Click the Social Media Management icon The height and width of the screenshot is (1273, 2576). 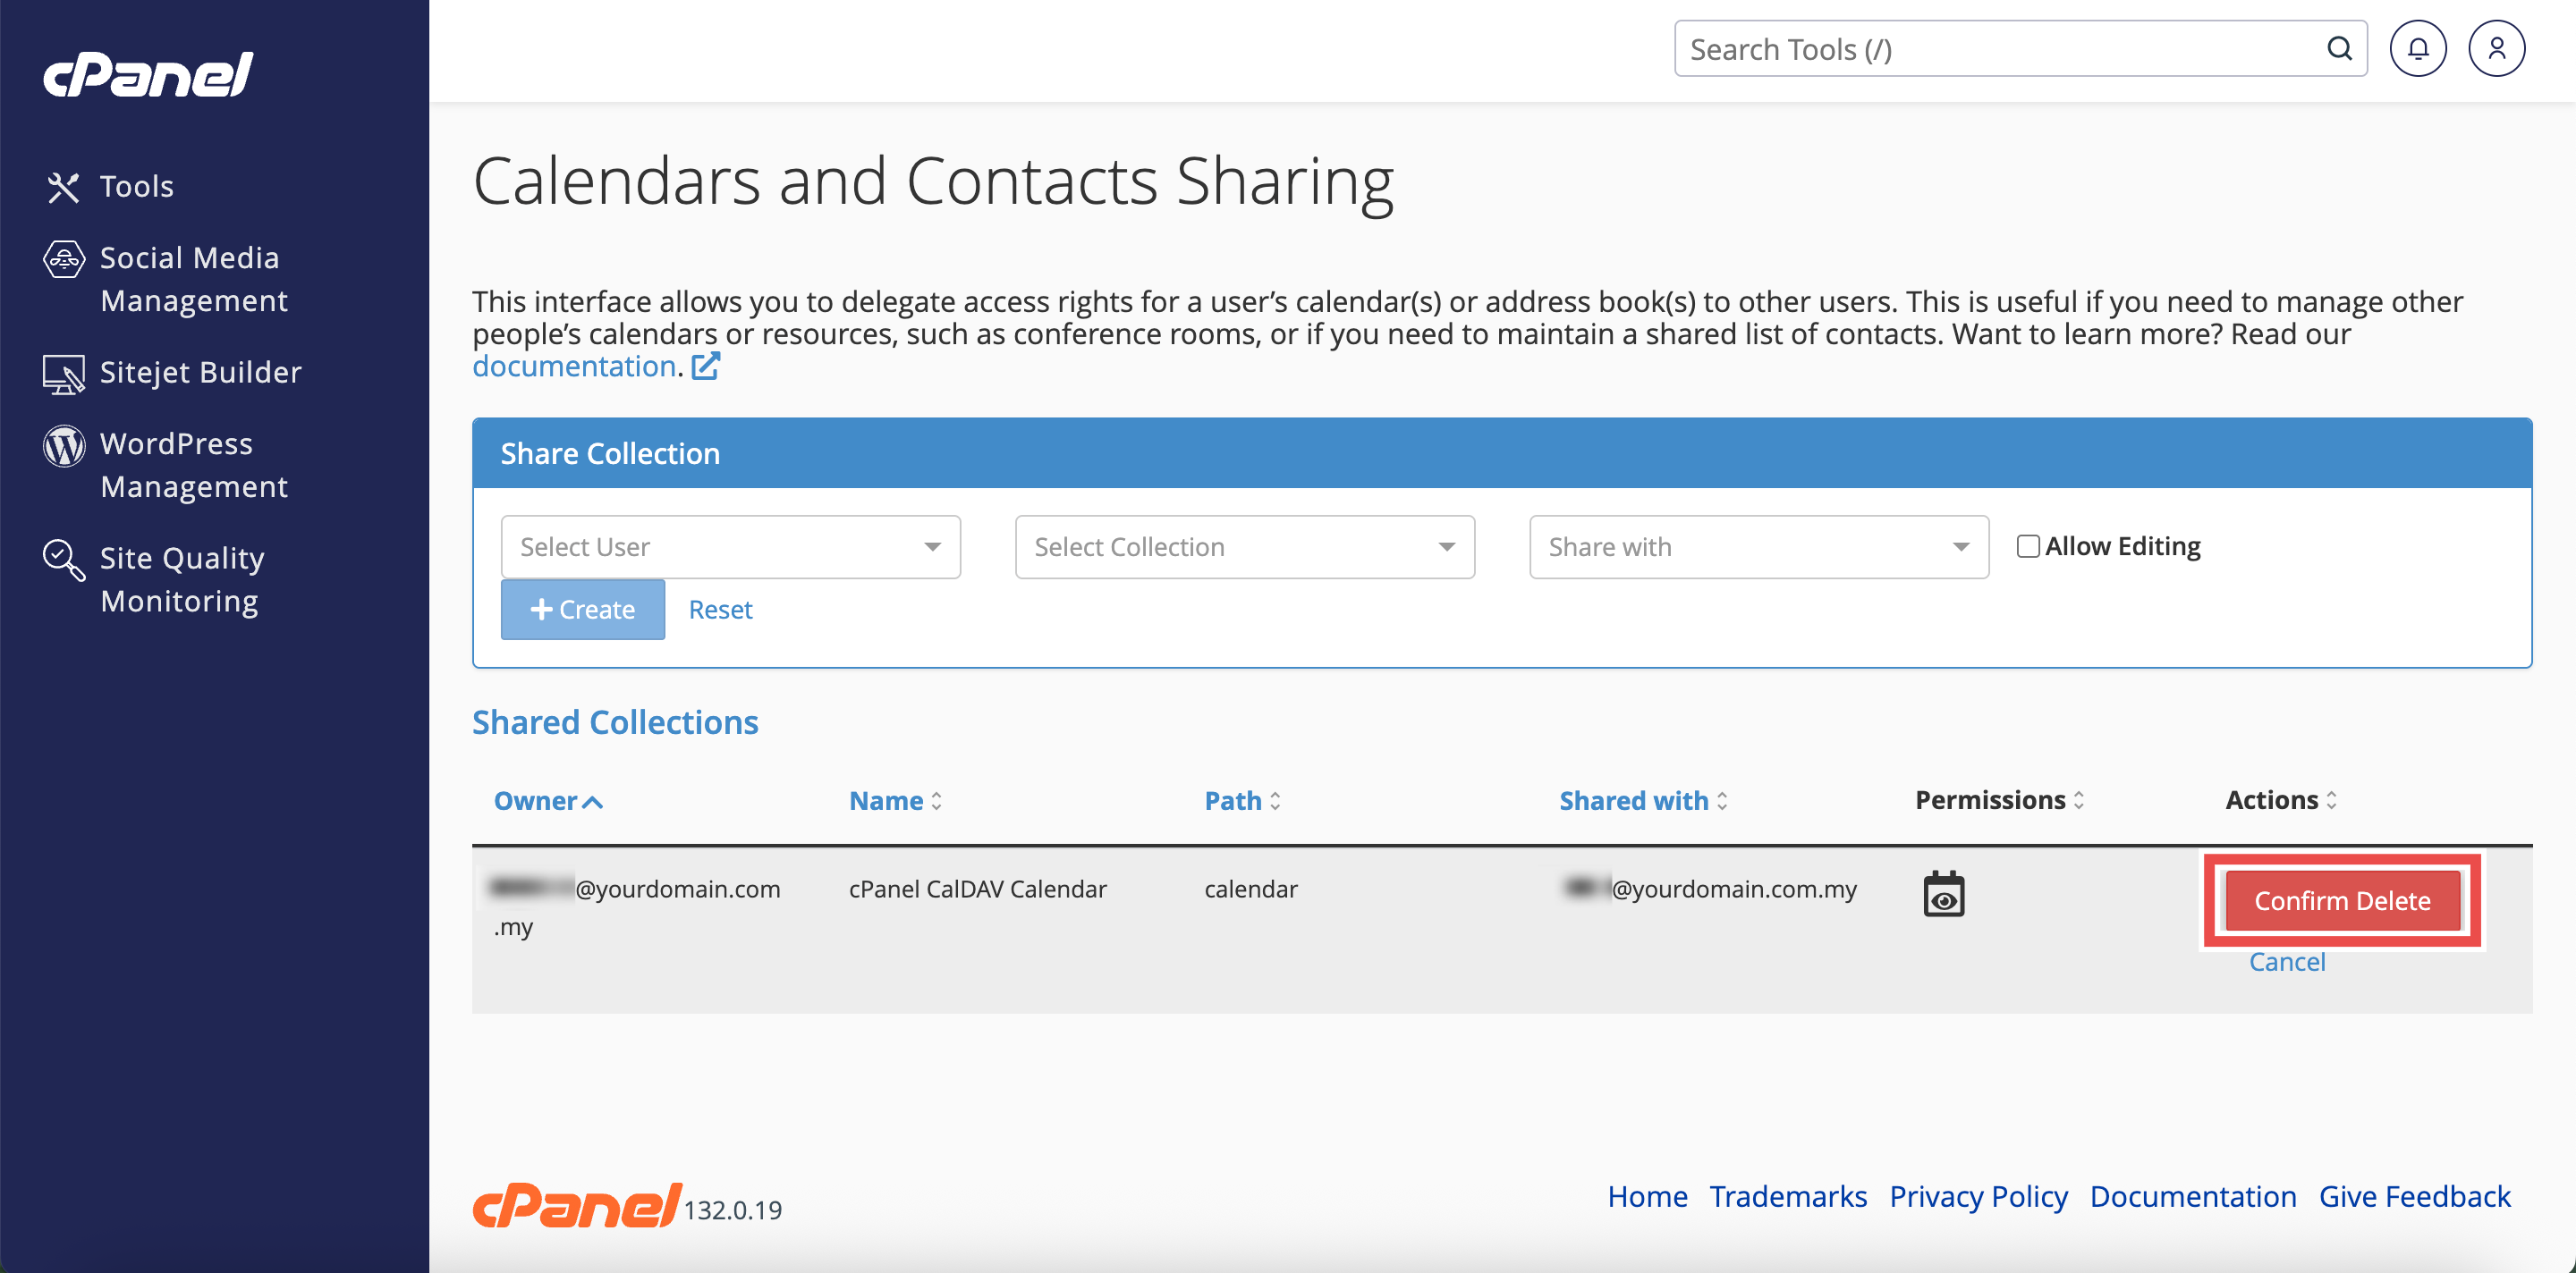tap(64, 260)
